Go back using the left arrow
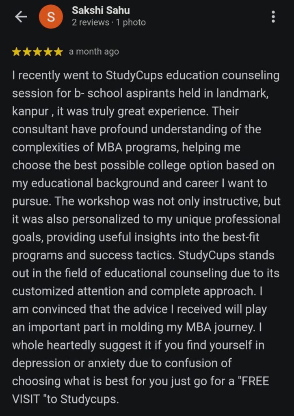The image size is (294, 416). [x=21, y=17]
